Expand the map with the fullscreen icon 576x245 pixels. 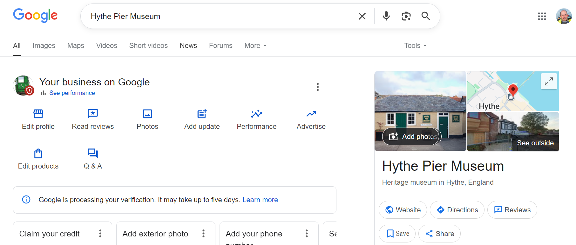tap(549, 82)
